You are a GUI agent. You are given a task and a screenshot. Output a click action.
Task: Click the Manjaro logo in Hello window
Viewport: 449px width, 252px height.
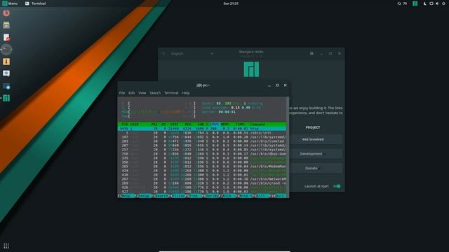pyautogui.click(x=251, y=69)
